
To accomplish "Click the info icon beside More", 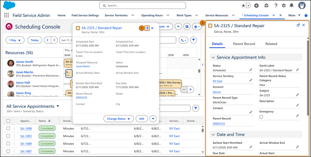I will coord(306,15).
